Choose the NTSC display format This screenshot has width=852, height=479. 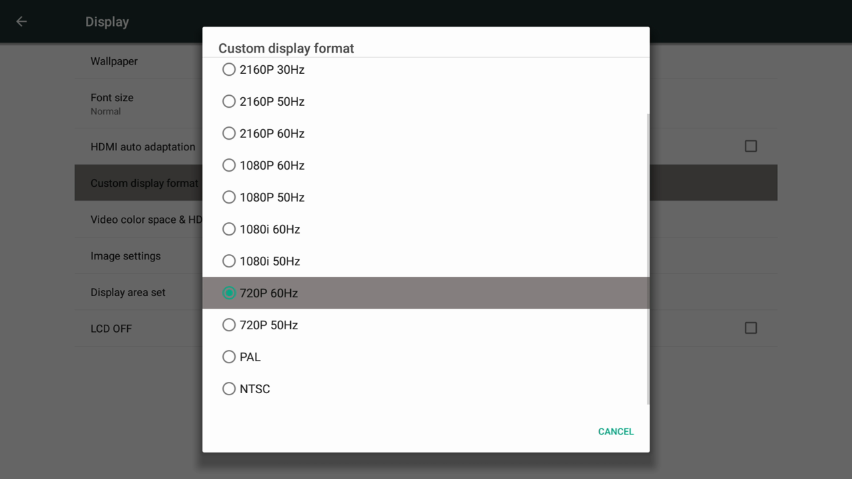(229, 389)
